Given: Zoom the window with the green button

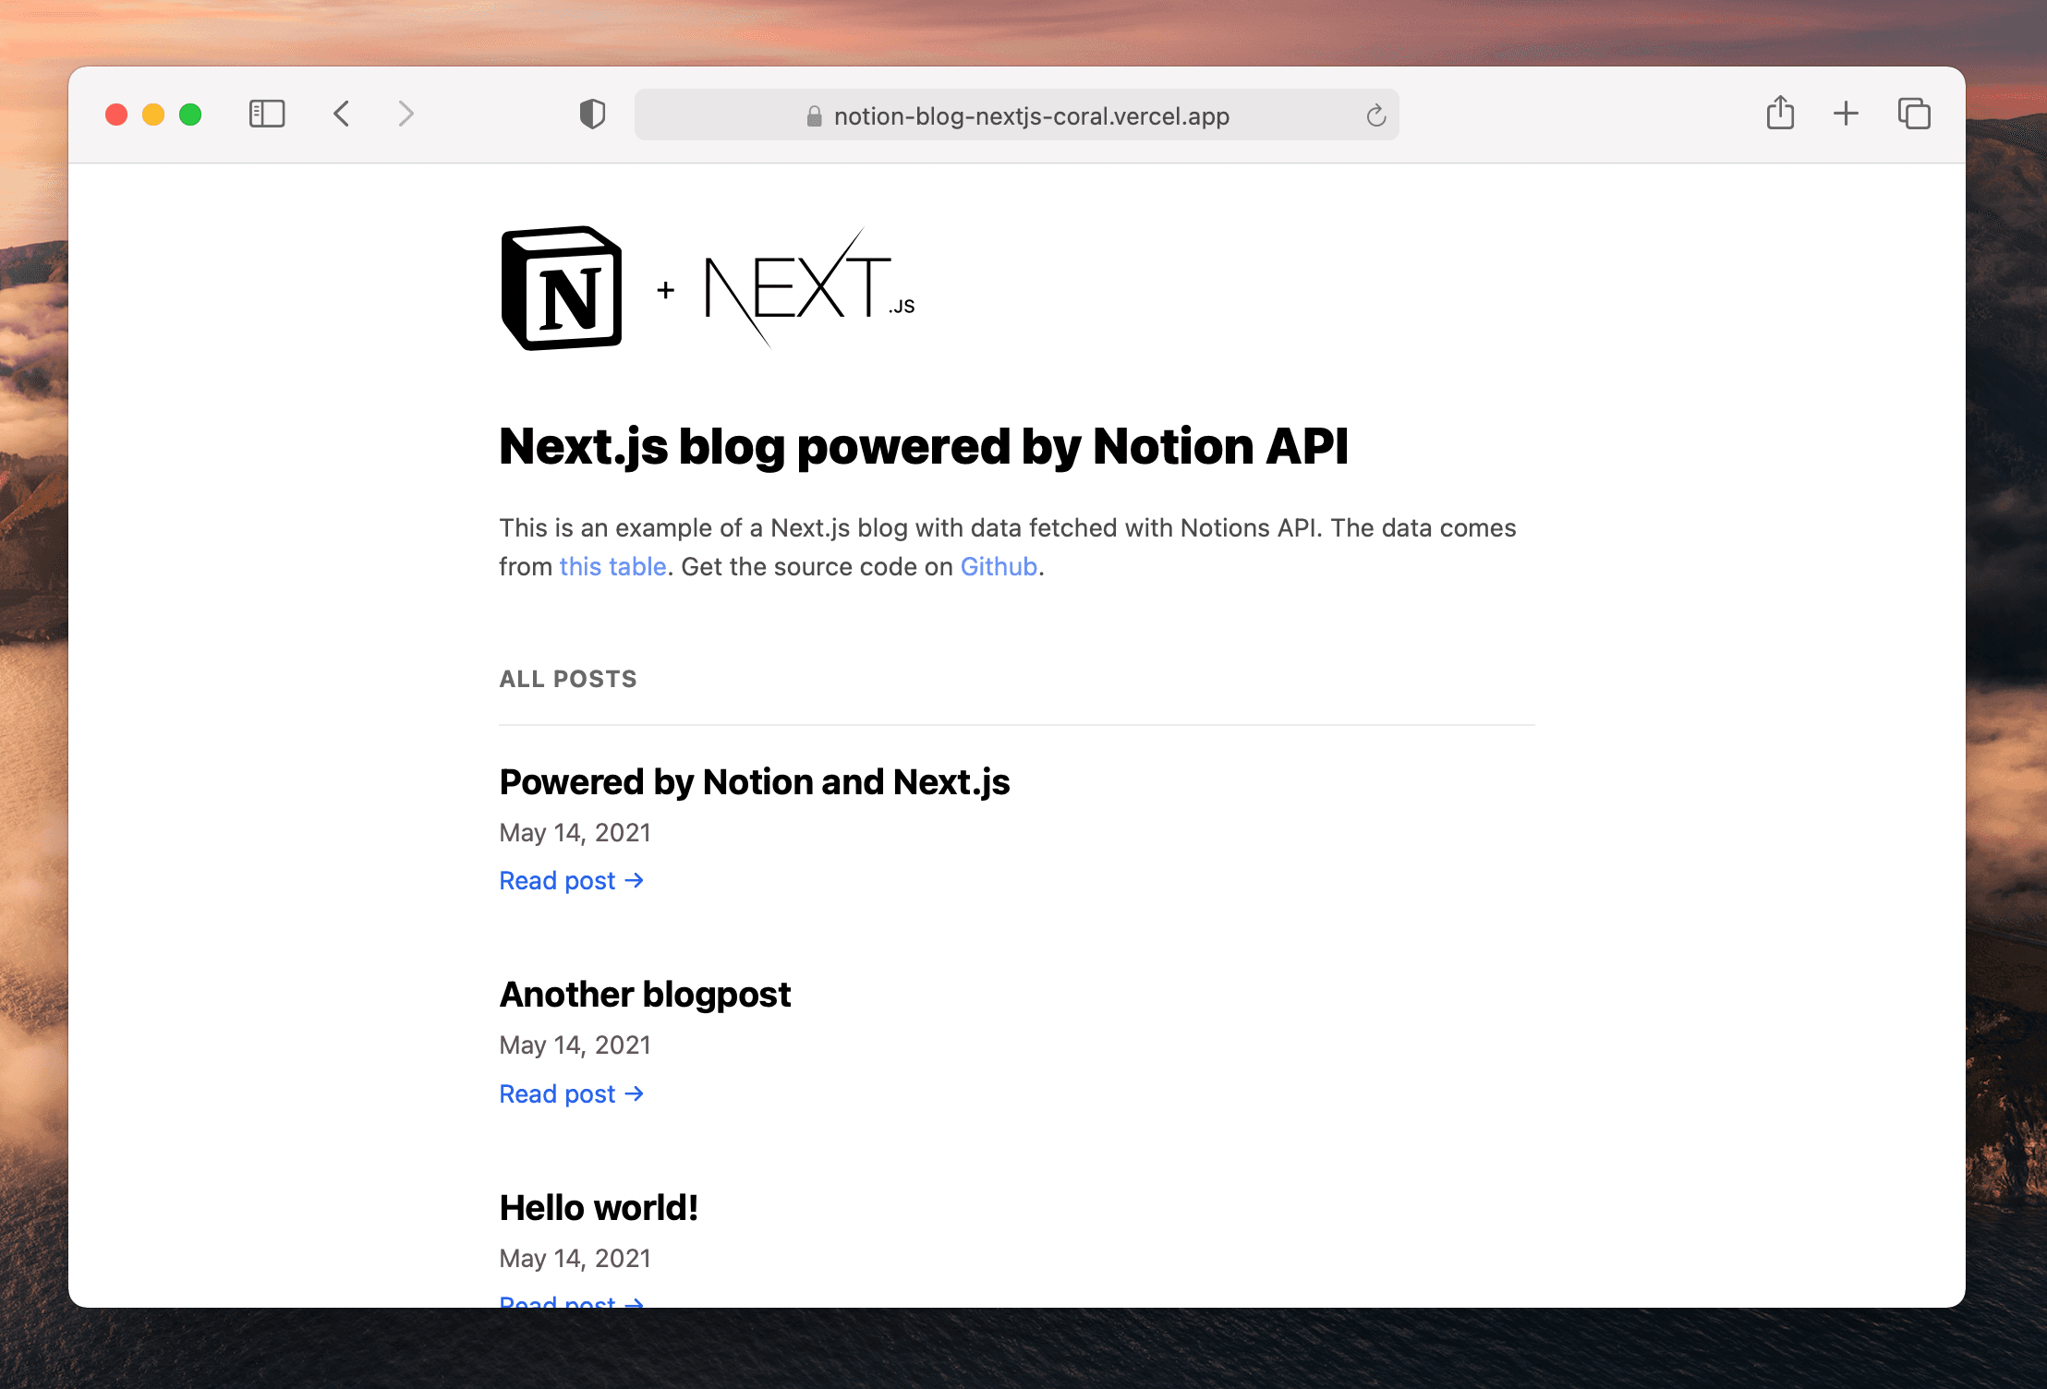Looking at the screenshot, I should click(190, 114).
